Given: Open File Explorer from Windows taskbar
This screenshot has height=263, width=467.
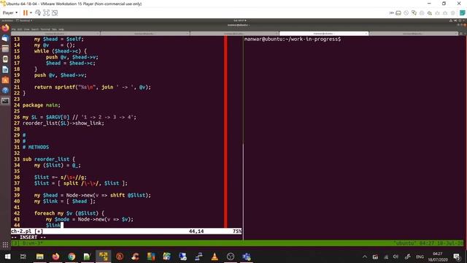Looking at the screenshot, I should click(x=39, y=256).
